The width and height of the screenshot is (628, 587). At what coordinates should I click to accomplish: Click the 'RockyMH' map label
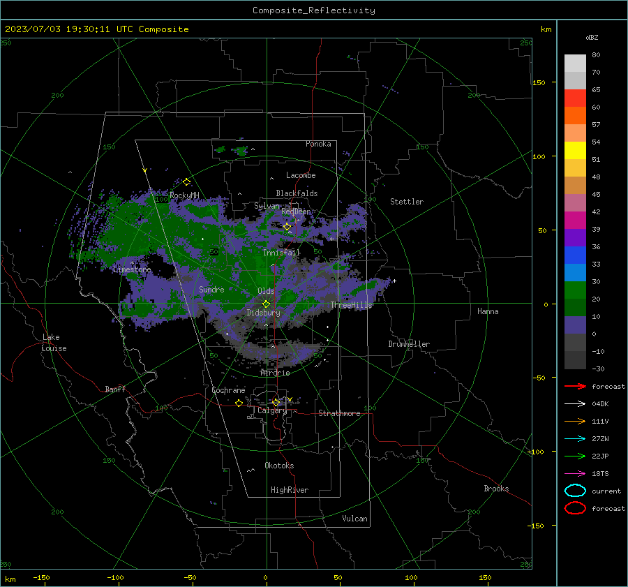pos(184,195)
